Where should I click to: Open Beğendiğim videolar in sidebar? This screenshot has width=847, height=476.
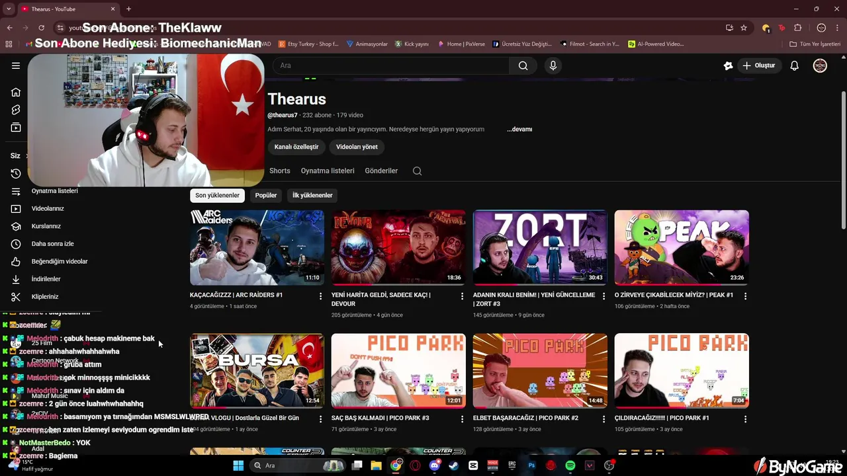click(x=50, y=261)
